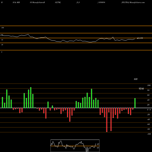
Task: Click the MR axis label -60
Action: [148, 124]
